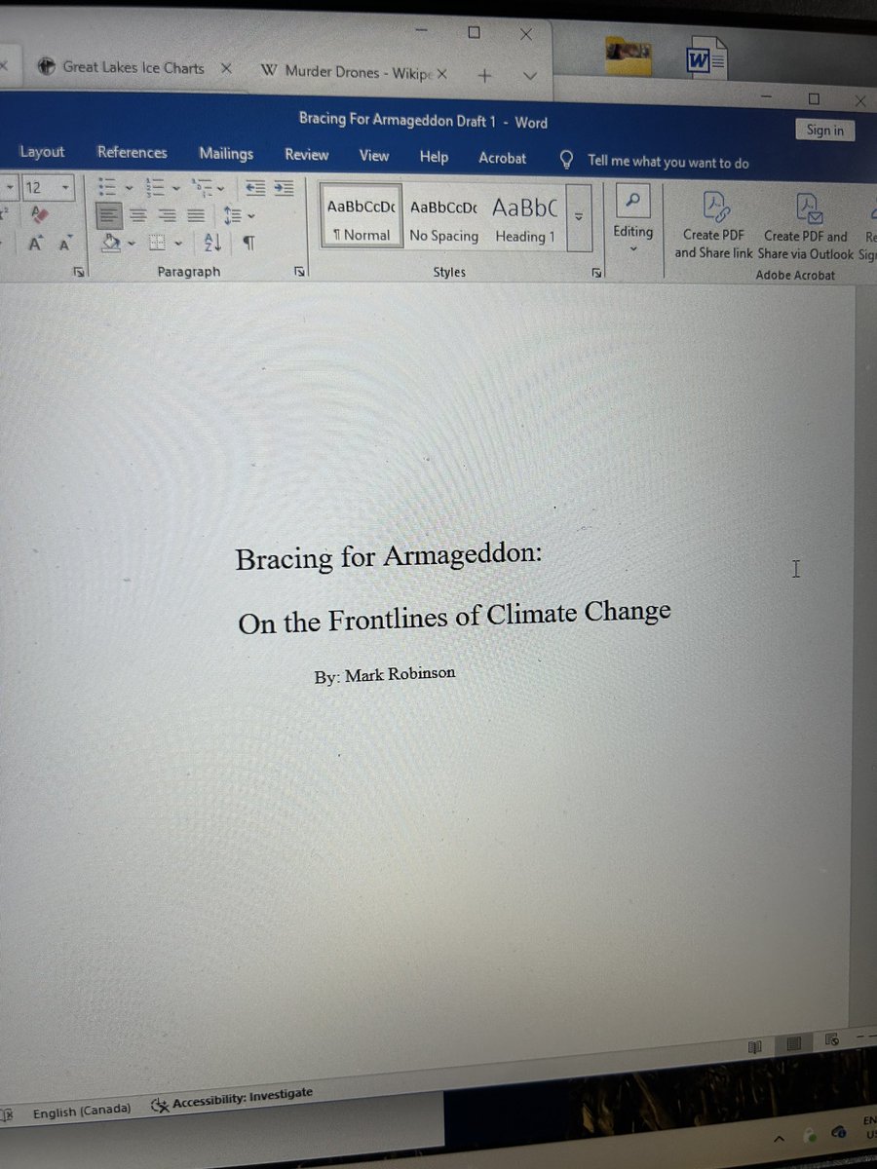Switch to the Review ribbon tab
Viewport: 877px width, 1169px height.
[306, 154]
